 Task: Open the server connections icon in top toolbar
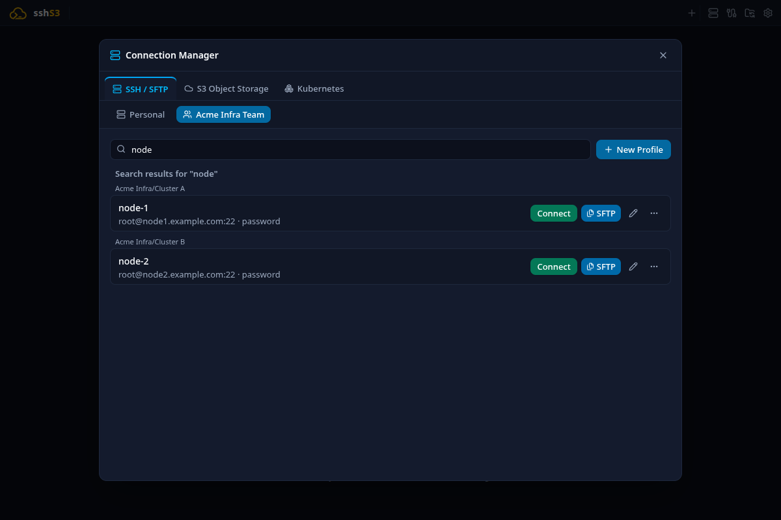point(713,13)
